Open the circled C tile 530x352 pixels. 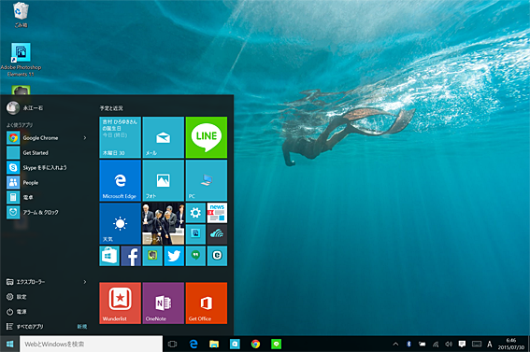tap(217, 256)
